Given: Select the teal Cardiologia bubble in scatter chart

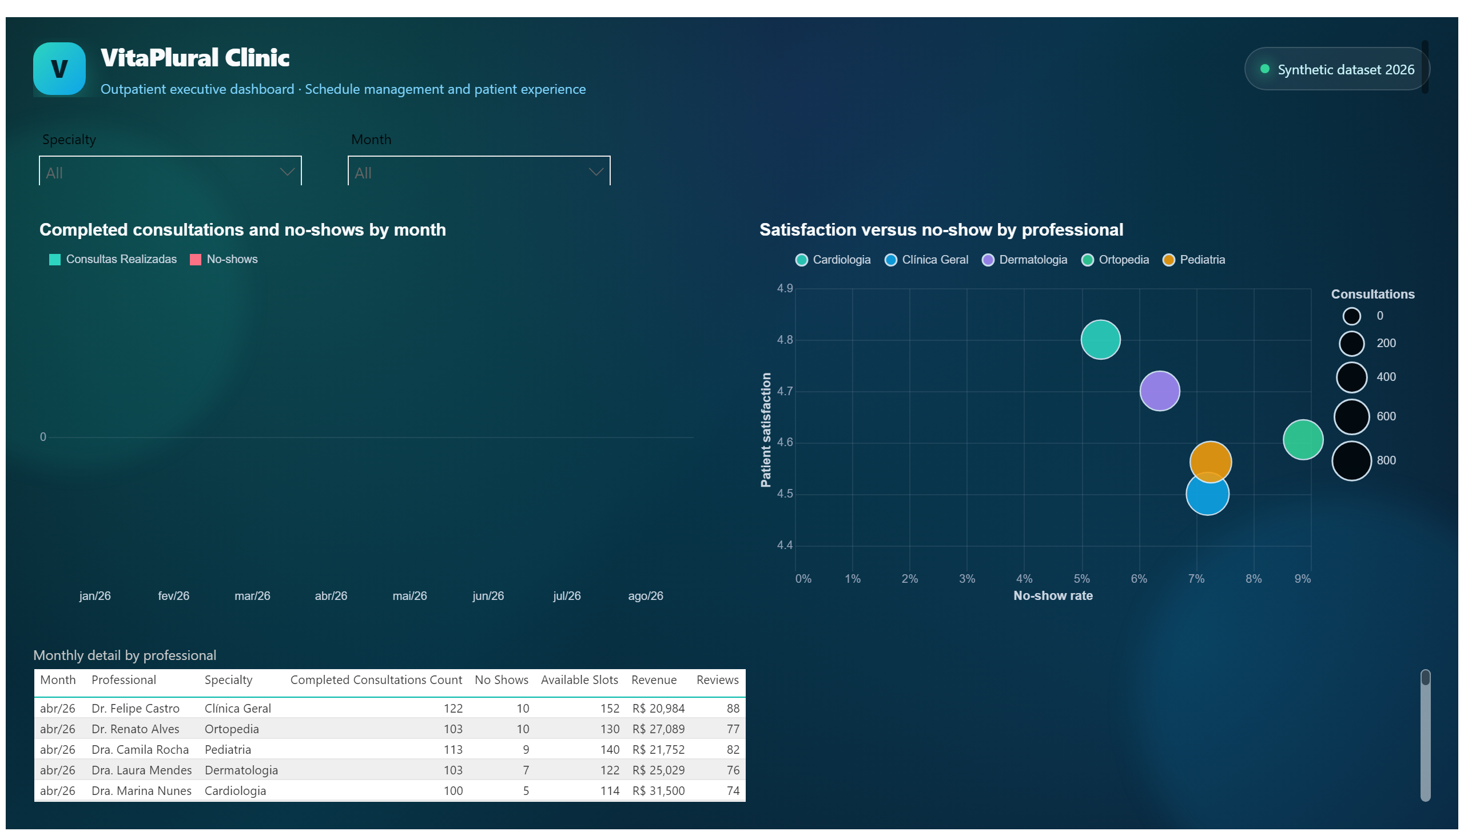Looking at the screenshot, I should click(x=1100, y=340).
